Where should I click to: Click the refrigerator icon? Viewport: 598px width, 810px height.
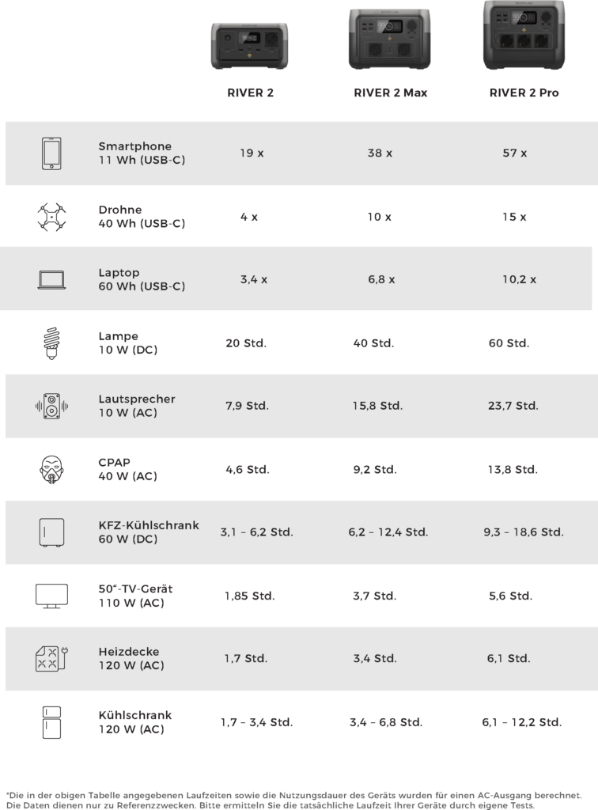51,722
